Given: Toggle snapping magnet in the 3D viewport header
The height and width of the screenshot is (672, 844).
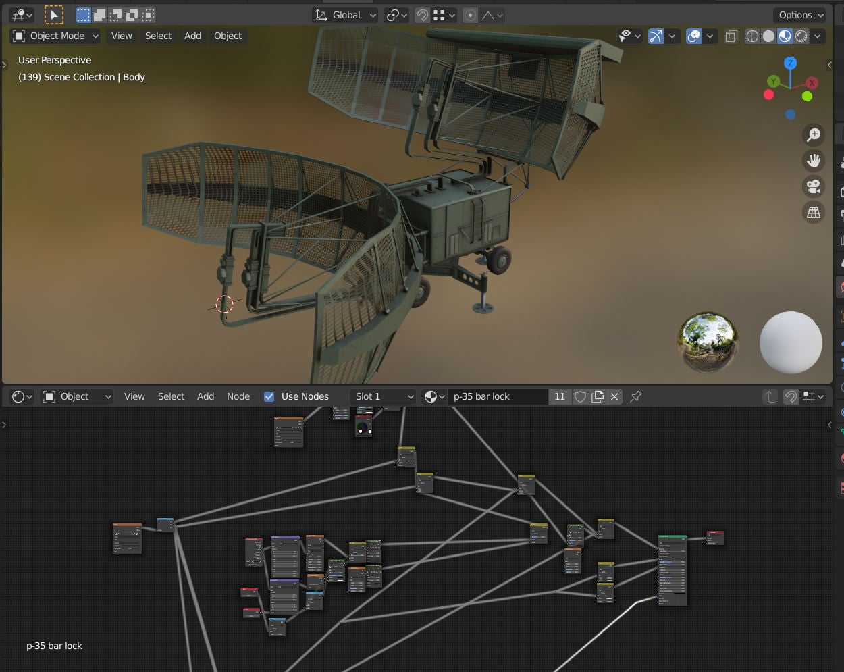Looking at the screenshot, I should [422, 15].
